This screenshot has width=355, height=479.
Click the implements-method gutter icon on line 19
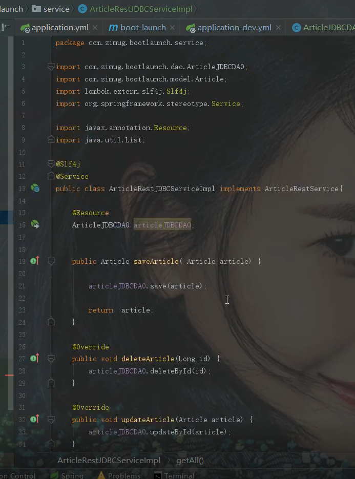35,261
